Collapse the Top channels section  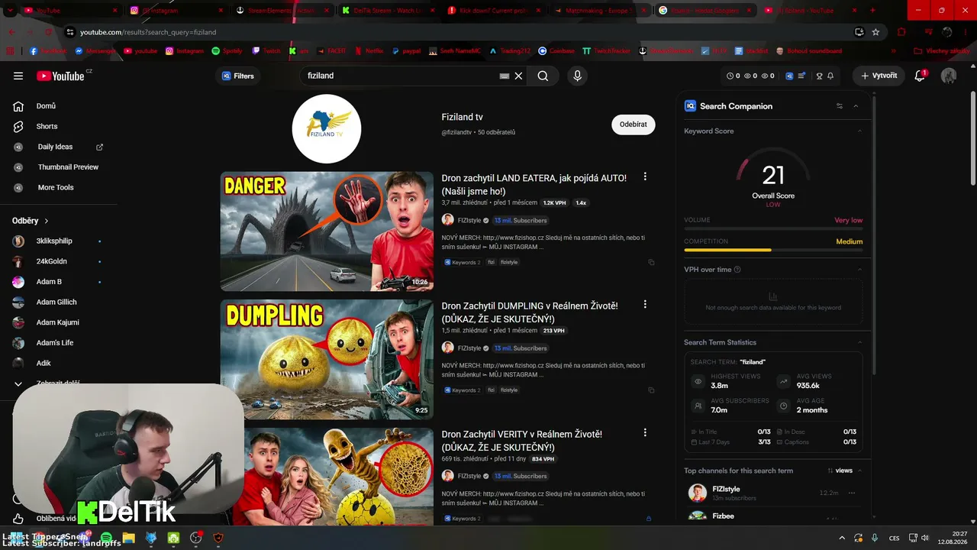click(x=859, y=471)
